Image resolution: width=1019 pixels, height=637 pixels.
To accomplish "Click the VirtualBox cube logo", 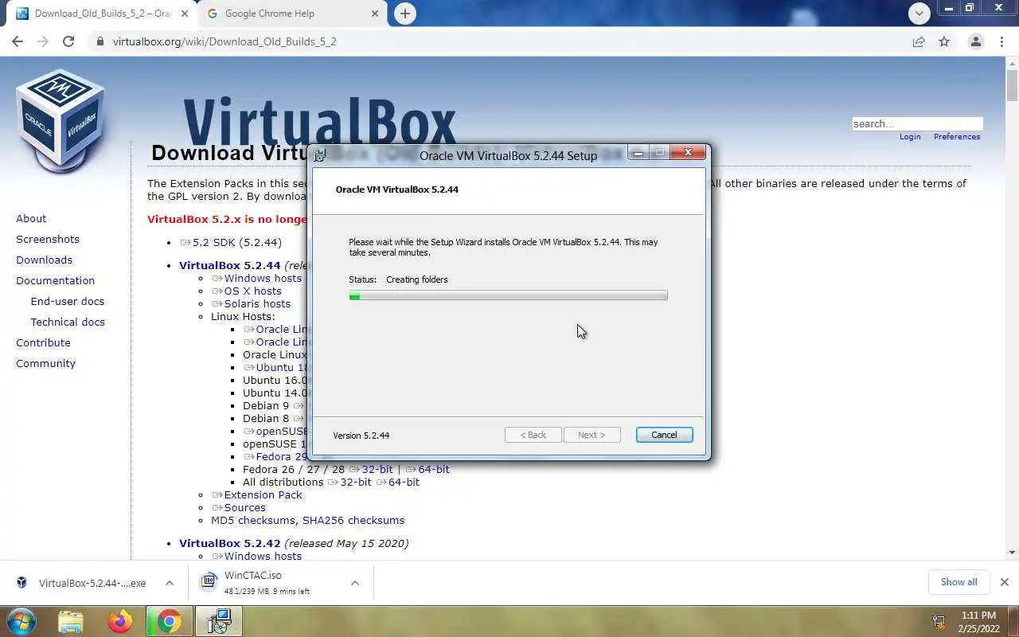I will click(61, 120).
